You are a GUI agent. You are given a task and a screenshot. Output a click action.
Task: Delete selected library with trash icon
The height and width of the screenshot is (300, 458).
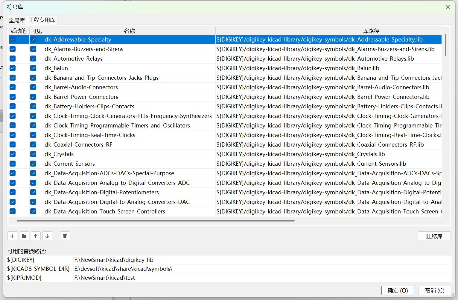pos(65,236)
